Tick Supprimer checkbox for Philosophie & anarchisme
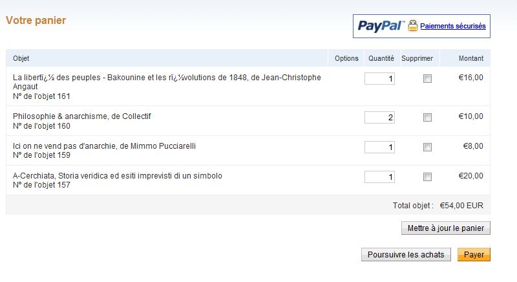Viewport: 517px width, 282px height. coord(427,118)
